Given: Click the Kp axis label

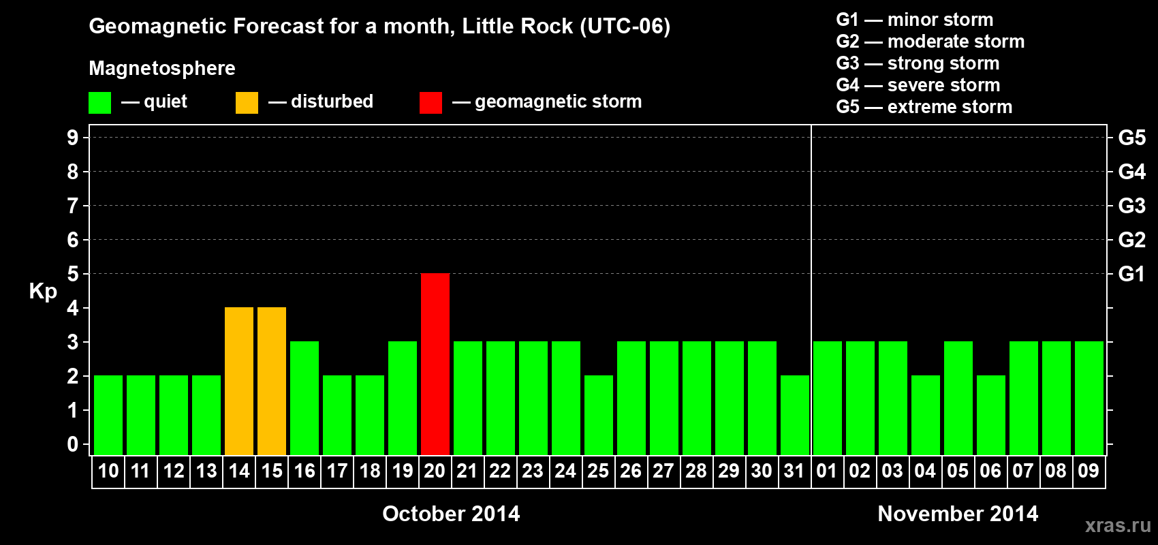Looking at the screenshot, I should click(43, 292).
